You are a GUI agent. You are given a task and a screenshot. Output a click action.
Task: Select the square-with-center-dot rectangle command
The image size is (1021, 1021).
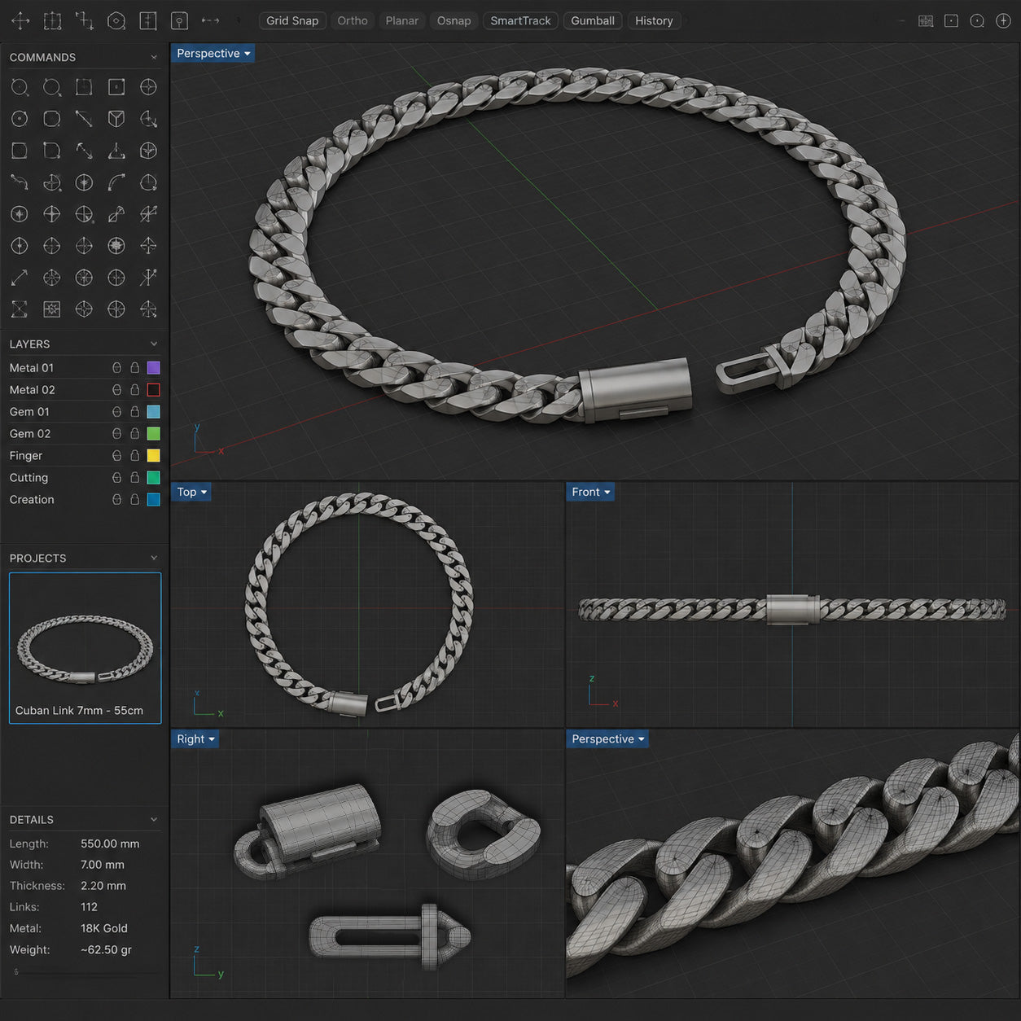(x=116, y=87)
